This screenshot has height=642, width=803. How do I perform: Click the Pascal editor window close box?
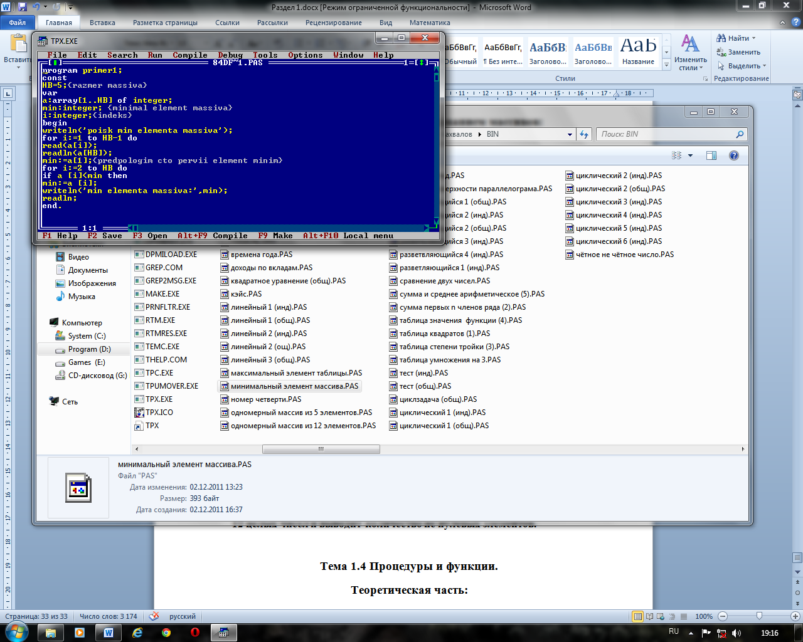tap(55, 63)
